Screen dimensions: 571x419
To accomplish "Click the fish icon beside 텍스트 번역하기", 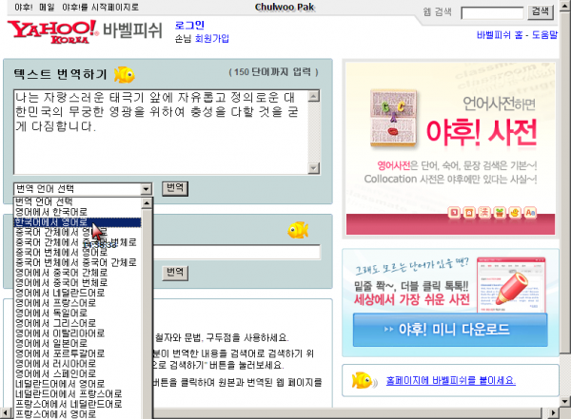I will click(x=124, y=75).
